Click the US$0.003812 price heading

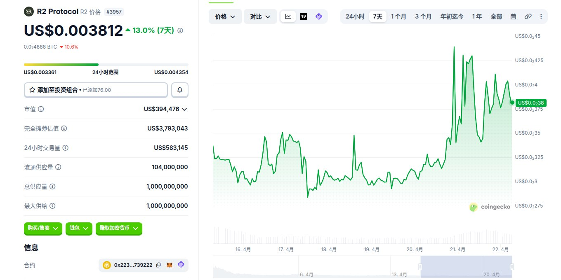click(73, 30)
